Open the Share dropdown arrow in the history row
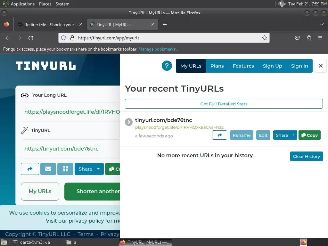Viewport: 328px width, 246px height. (x=293, y=135)
